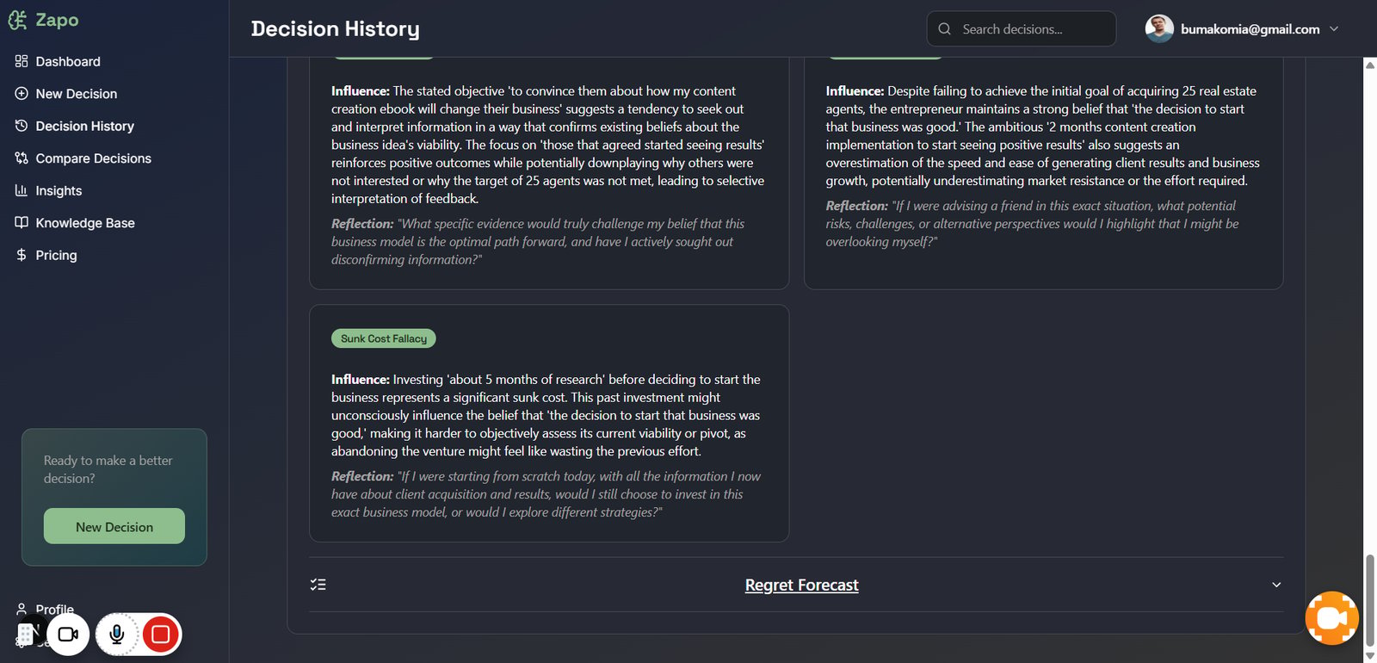Click the Sunk Cost Fallacy badge

384,338
